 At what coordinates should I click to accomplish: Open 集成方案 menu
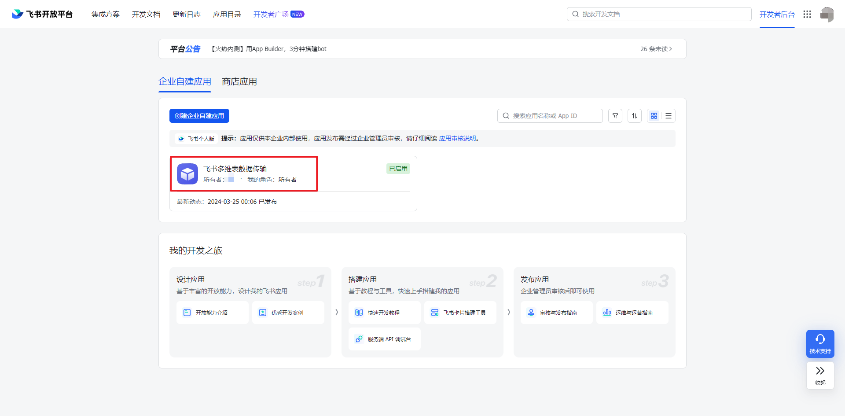106,14
